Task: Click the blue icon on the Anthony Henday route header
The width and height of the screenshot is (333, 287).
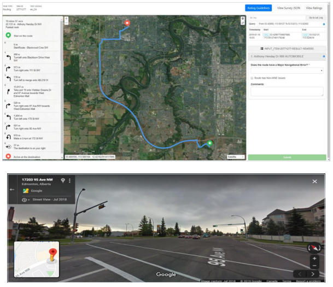Action: (324, 56)
